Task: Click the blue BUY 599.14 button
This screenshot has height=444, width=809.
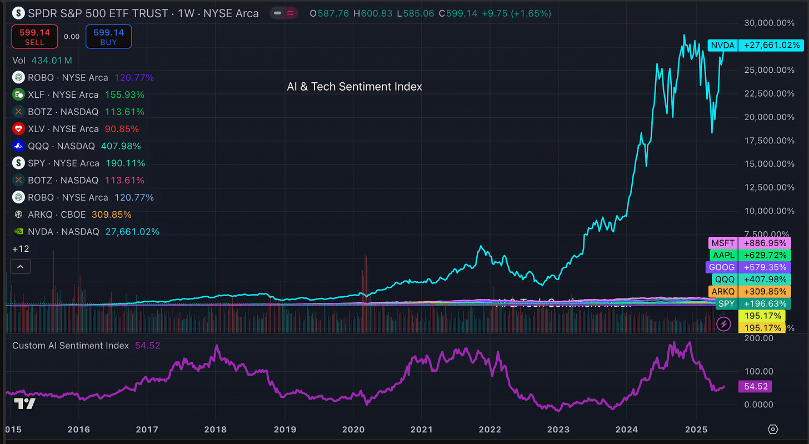Action: pyautogui.click(x=109, y=37)
